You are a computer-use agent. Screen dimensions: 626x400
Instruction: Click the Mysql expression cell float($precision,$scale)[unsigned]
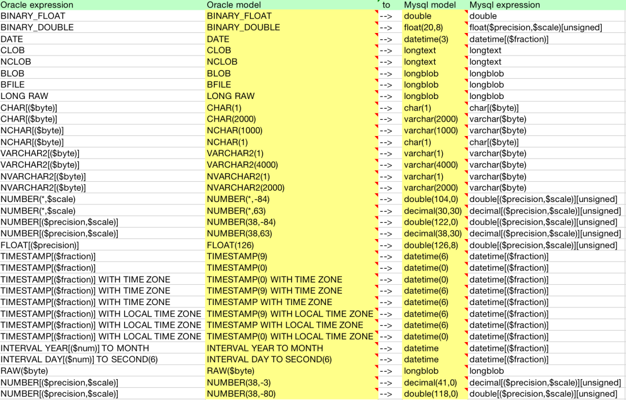547,28
